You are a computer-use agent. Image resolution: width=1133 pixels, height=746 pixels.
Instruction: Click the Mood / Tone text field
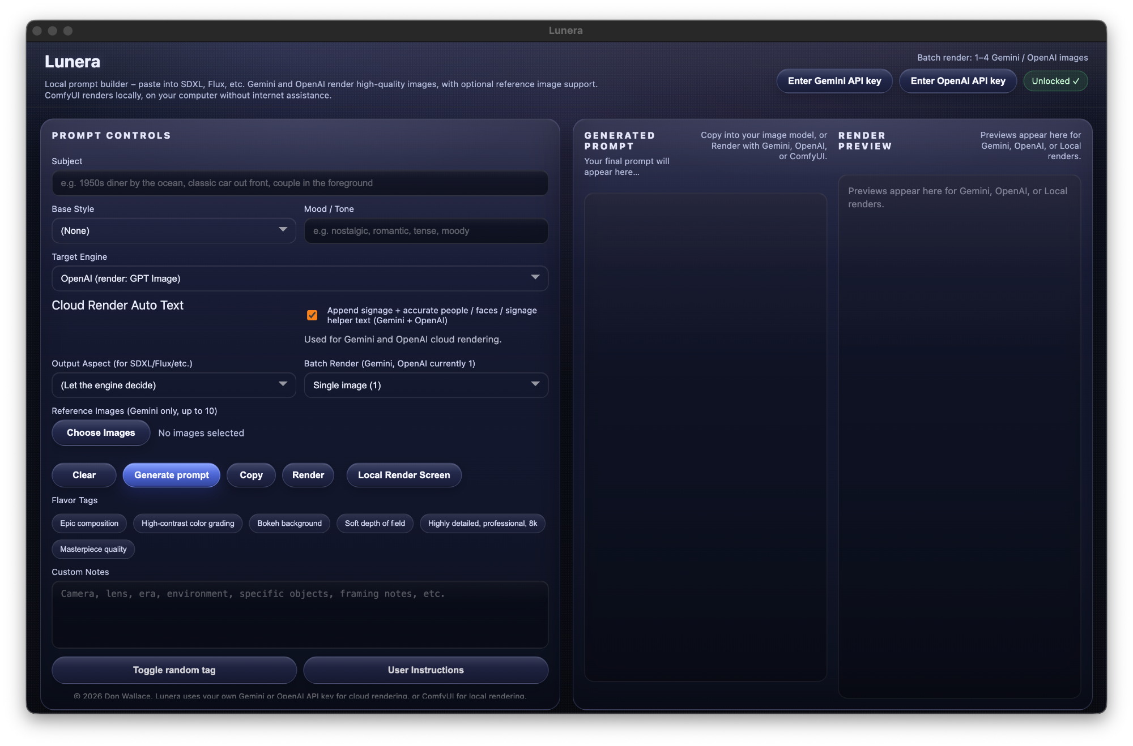tap(425, 231)
